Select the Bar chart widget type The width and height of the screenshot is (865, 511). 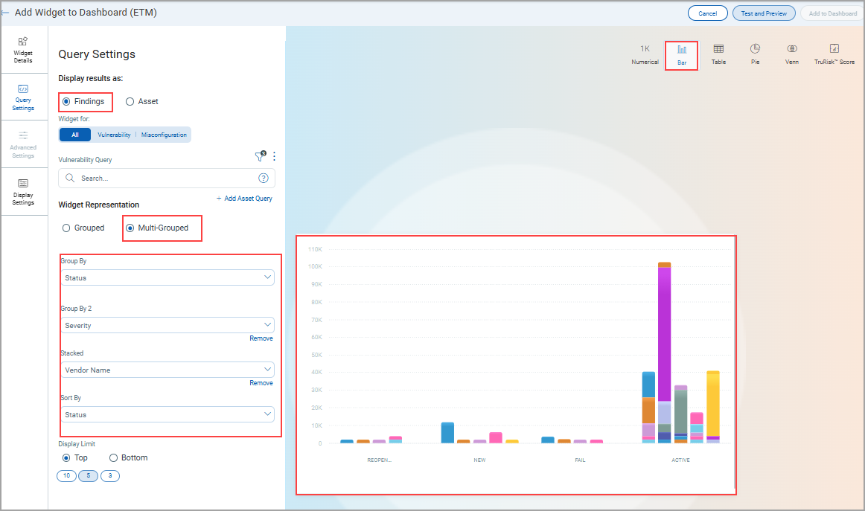coord(682,54)
